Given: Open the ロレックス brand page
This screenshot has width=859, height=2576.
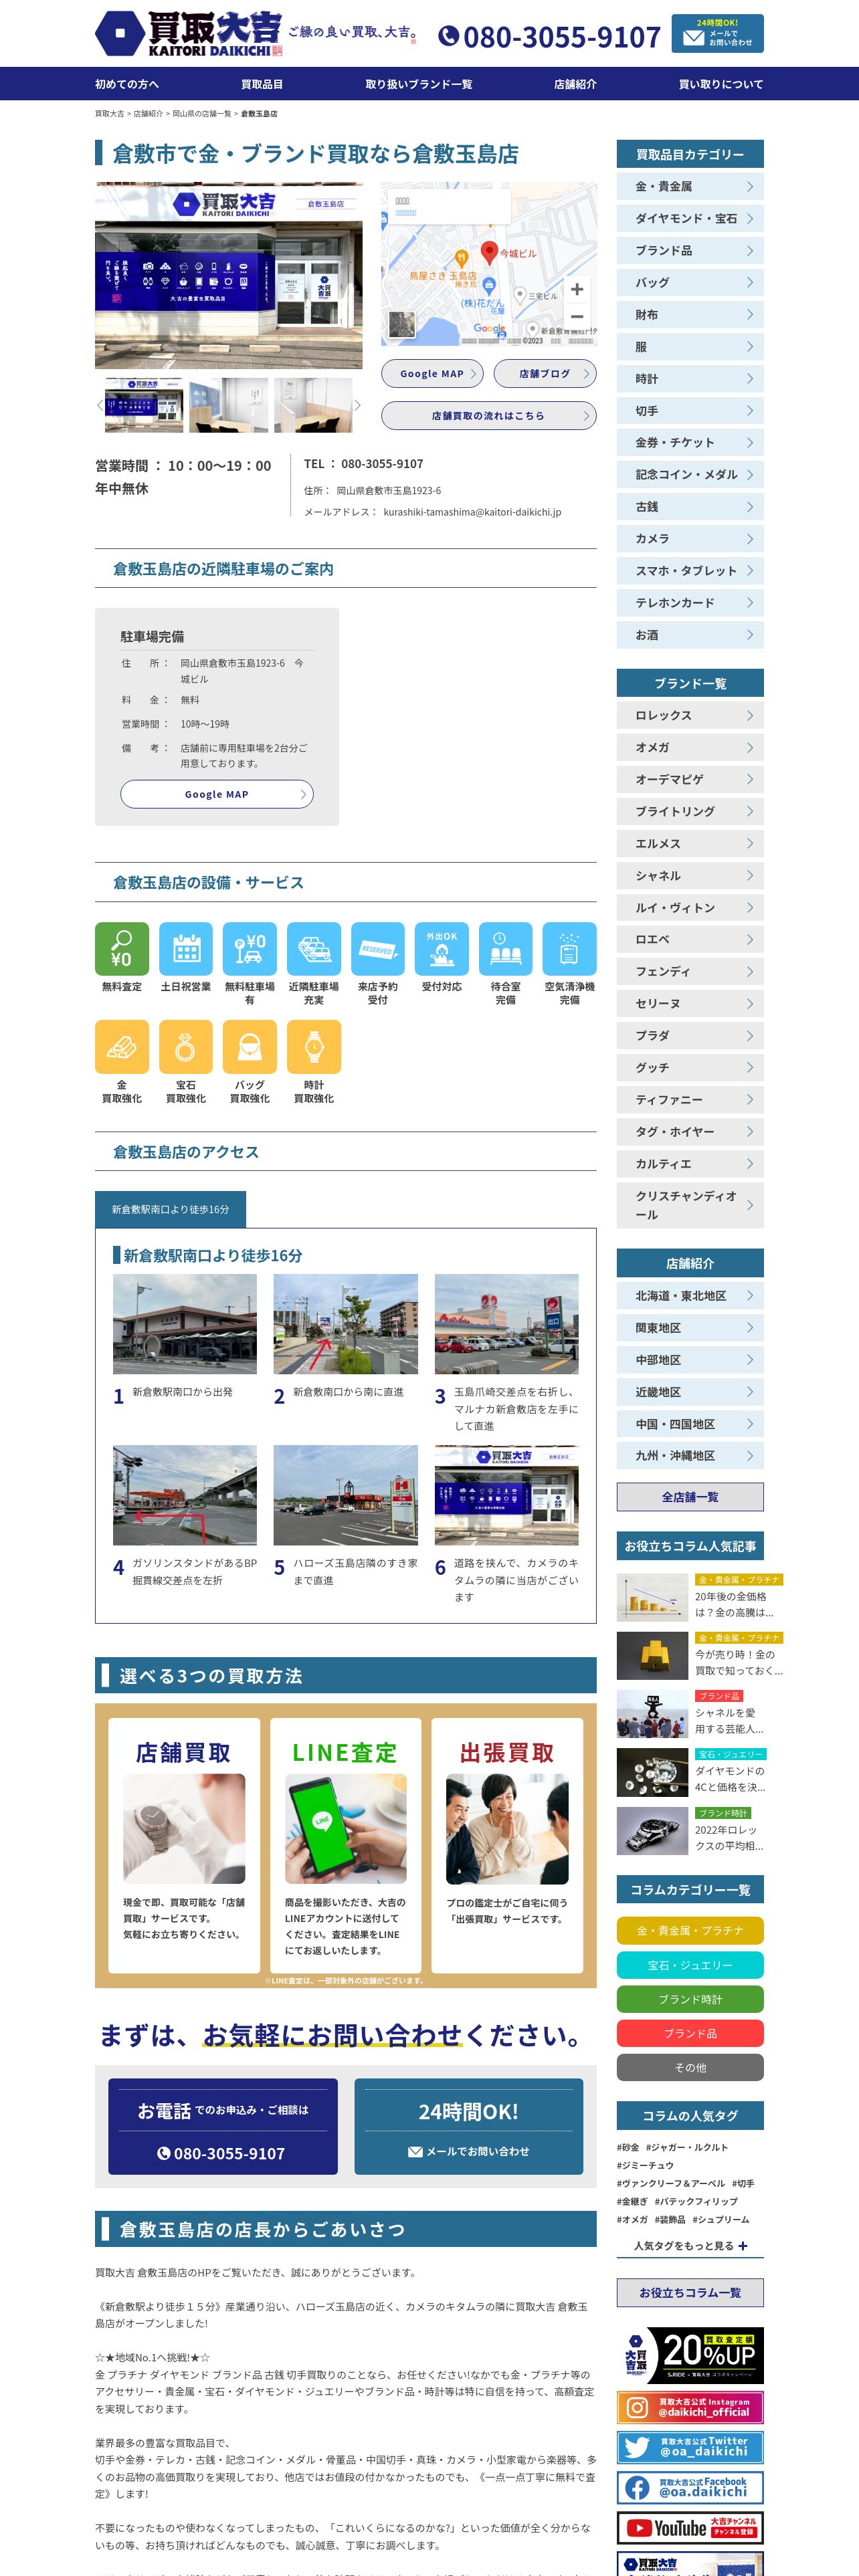Looking at the screenshot, I should [690, 715].
